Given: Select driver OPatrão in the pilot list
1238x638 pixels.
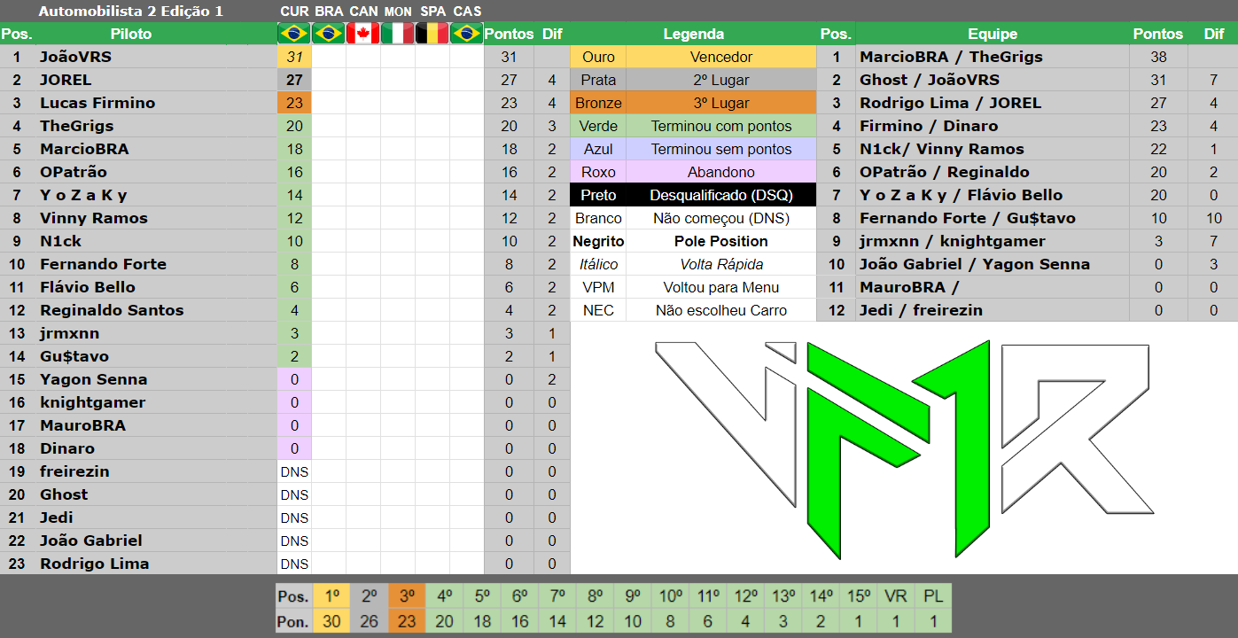Looking at the screenshot, I should click(x=74, y=172).
